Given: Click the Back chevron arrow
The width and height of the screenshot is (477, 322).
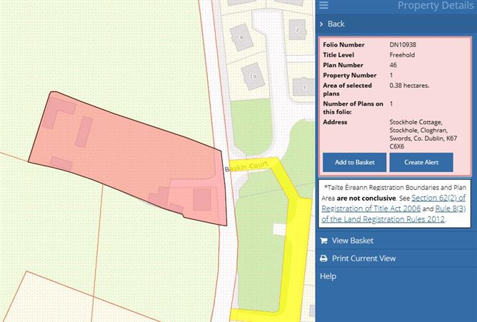Looking at the screenshot, I should point(321,24).
